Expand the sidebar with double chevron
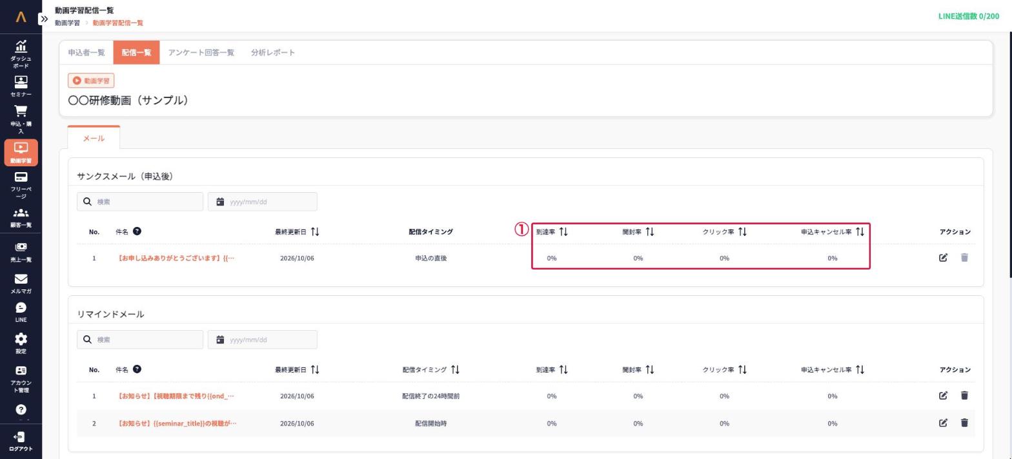 (44, 19)
